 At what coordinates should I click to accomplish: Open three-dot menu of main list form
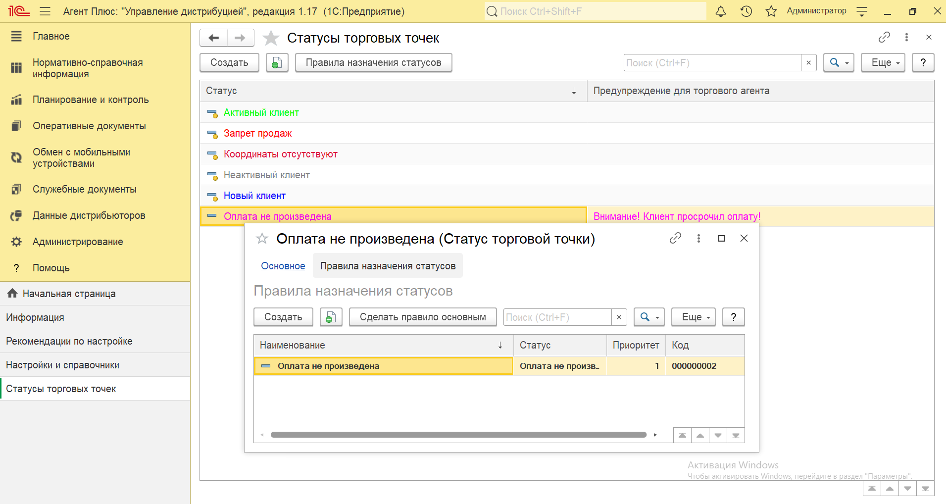[906, 37]
